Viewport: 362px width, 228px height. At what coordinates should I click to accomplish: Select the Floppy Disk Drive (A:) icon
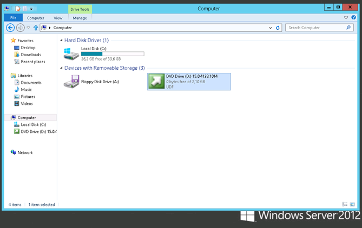click(71, 82)
